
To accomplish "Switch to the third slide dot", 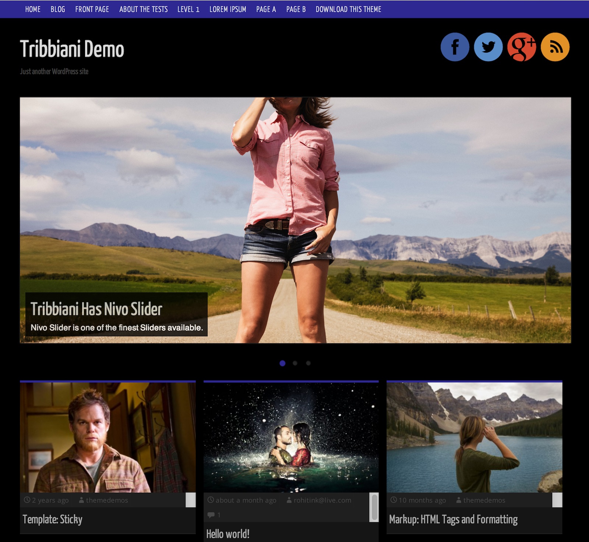I will (308, 363).
